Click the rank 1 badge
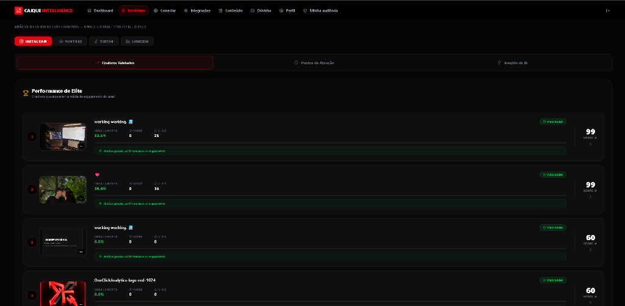The height and width of the screenshot is (306, 625). point(32,137)
